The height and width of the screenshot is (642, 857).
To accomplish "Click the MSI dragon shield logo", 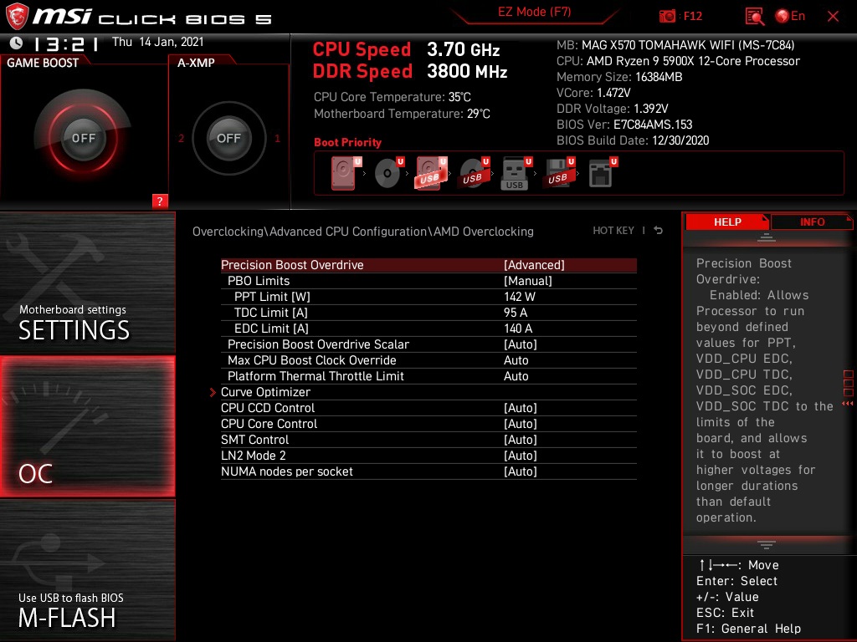I will pos(17,16).
